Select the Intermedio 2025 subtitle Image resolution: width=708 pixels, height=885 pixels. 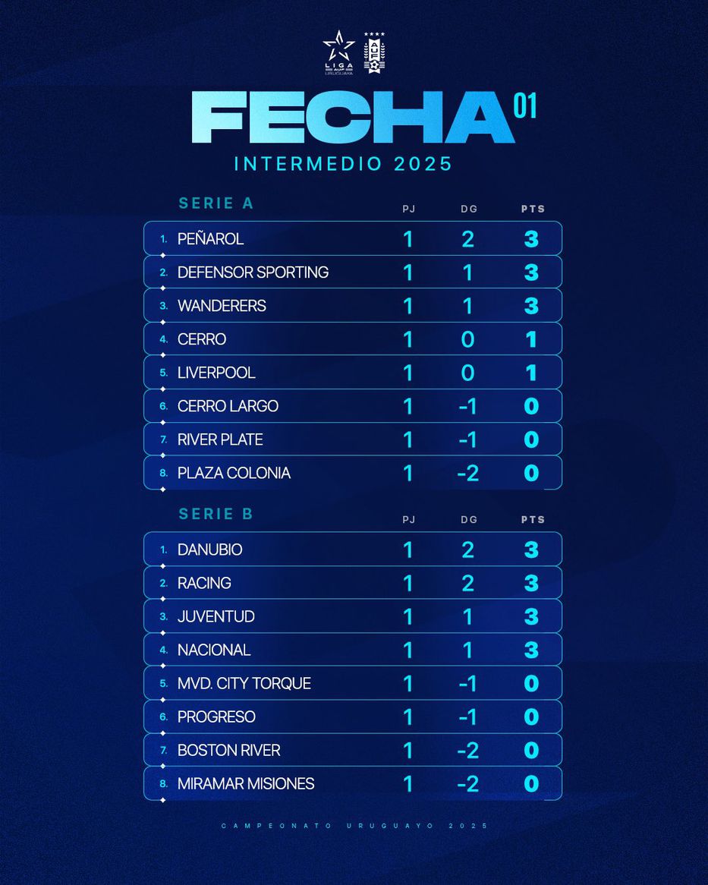coord(343,164)
